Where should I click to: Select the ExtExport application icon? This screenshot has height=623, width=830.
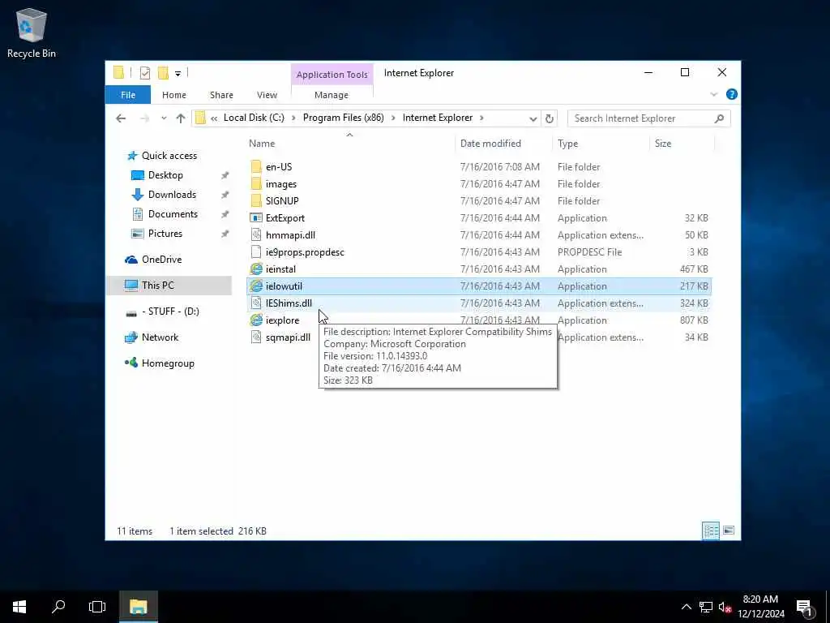pos(256,217)
